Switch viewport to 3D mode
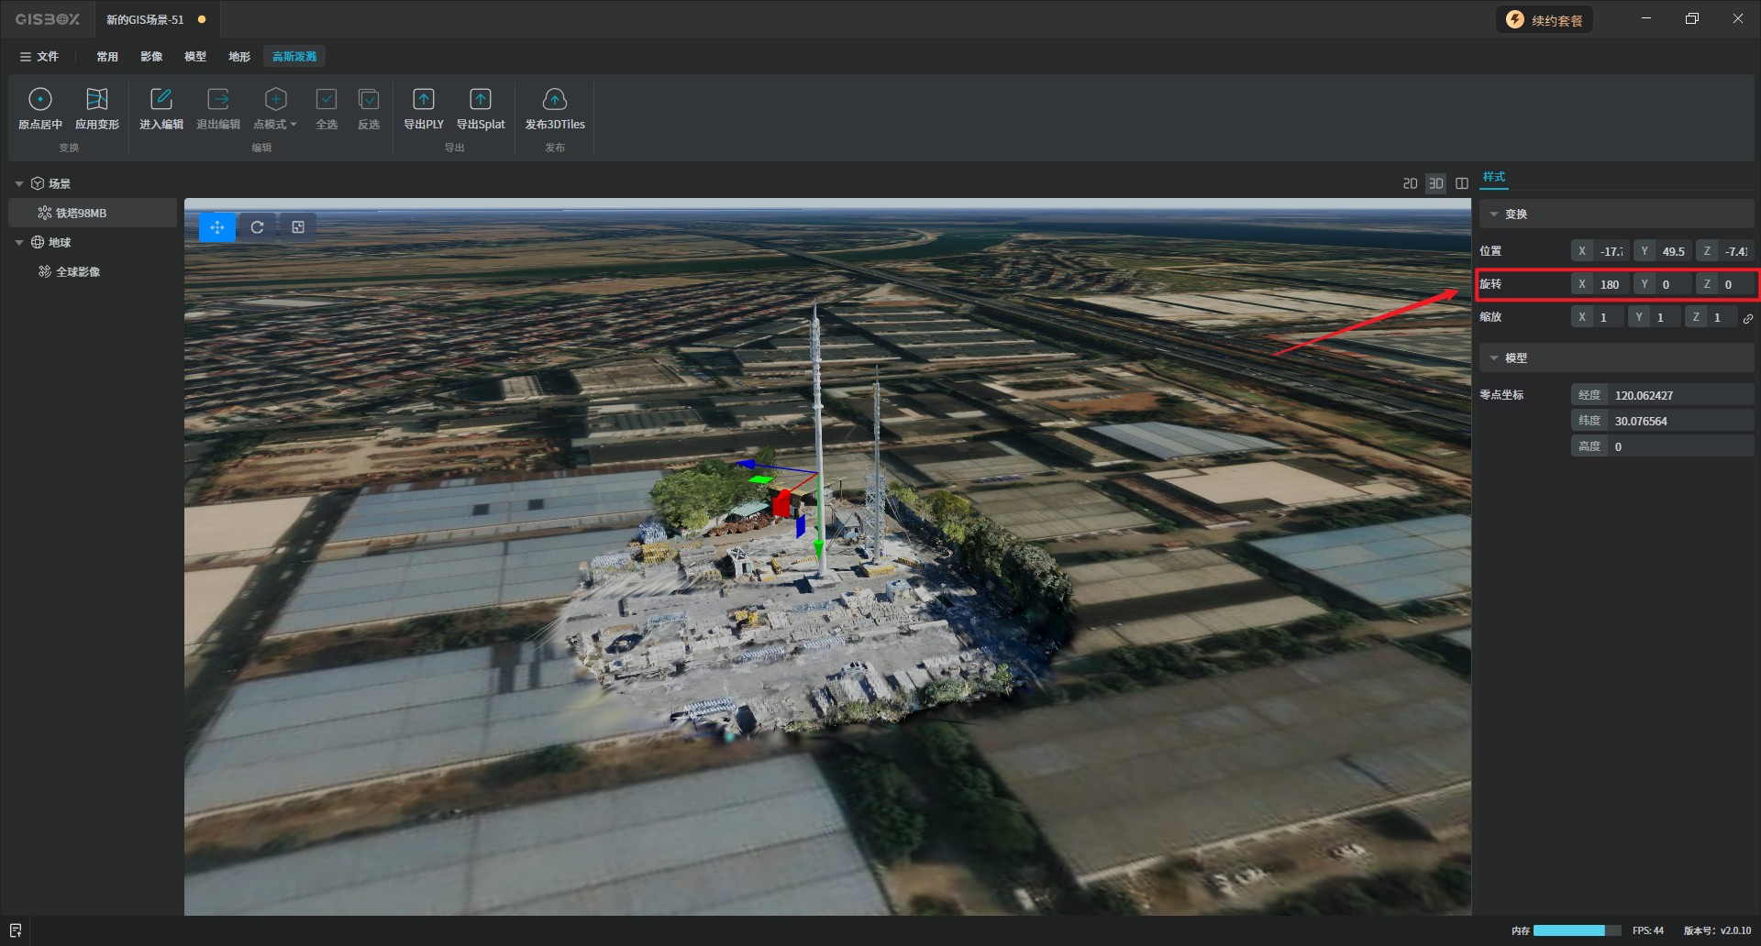Viewport: 1761px width, 946px height. 1435,184
